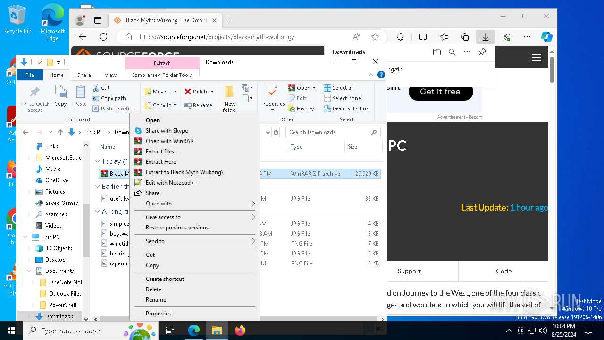Collapse the ribbon with chevron

[x=371, y=75]
